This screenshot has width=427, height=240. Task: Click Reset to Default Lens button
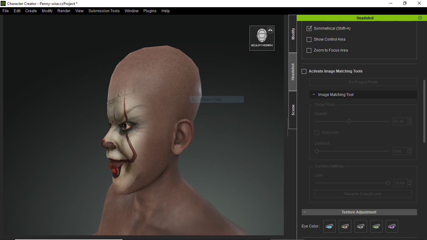363,194
